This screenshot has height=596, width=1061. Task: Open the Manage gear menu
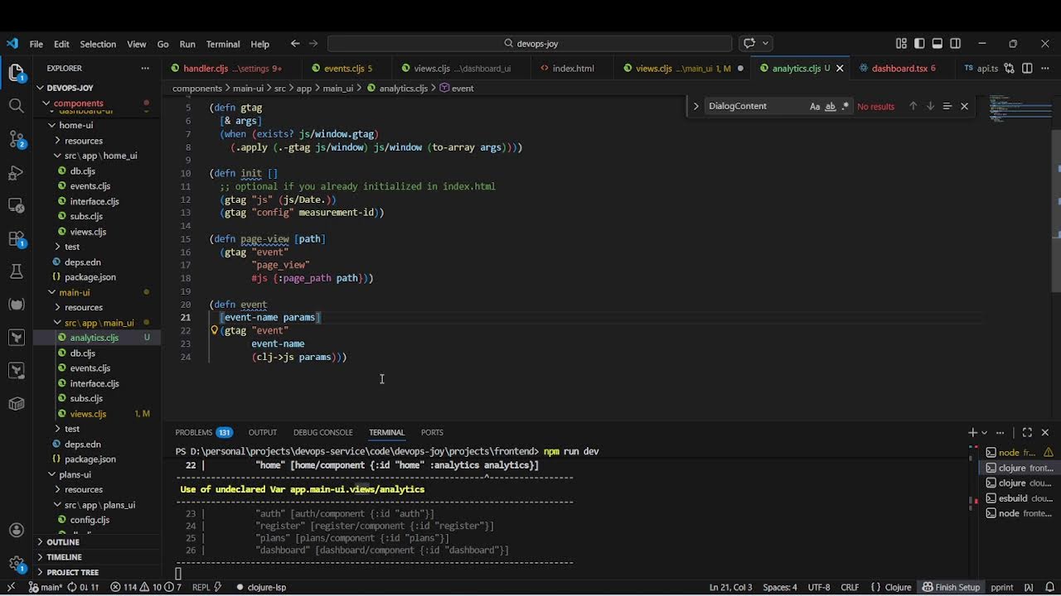[16, 564]
